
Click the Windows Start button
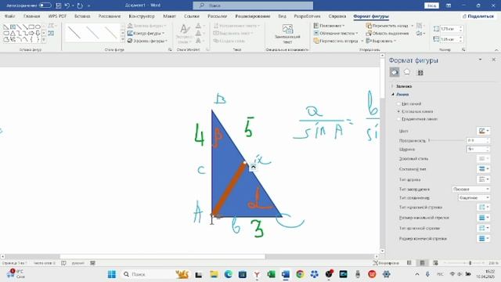pyautogui.click(x=111, y=274)
